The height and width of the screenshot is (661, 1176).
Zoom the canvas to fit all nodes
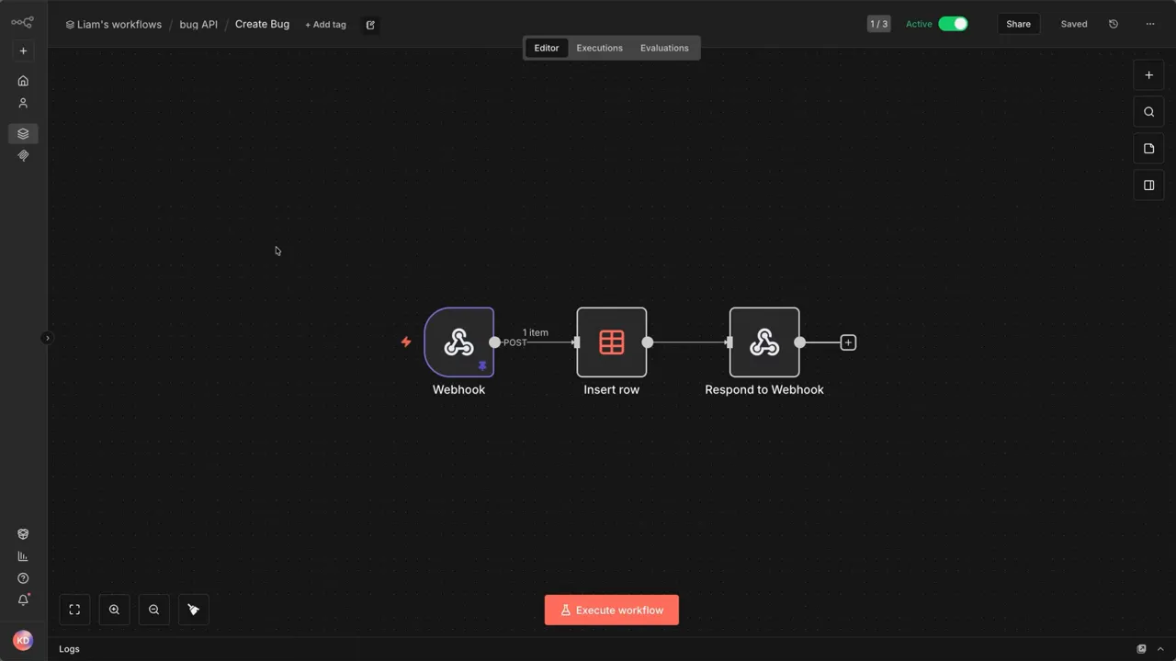coord(74,610)
